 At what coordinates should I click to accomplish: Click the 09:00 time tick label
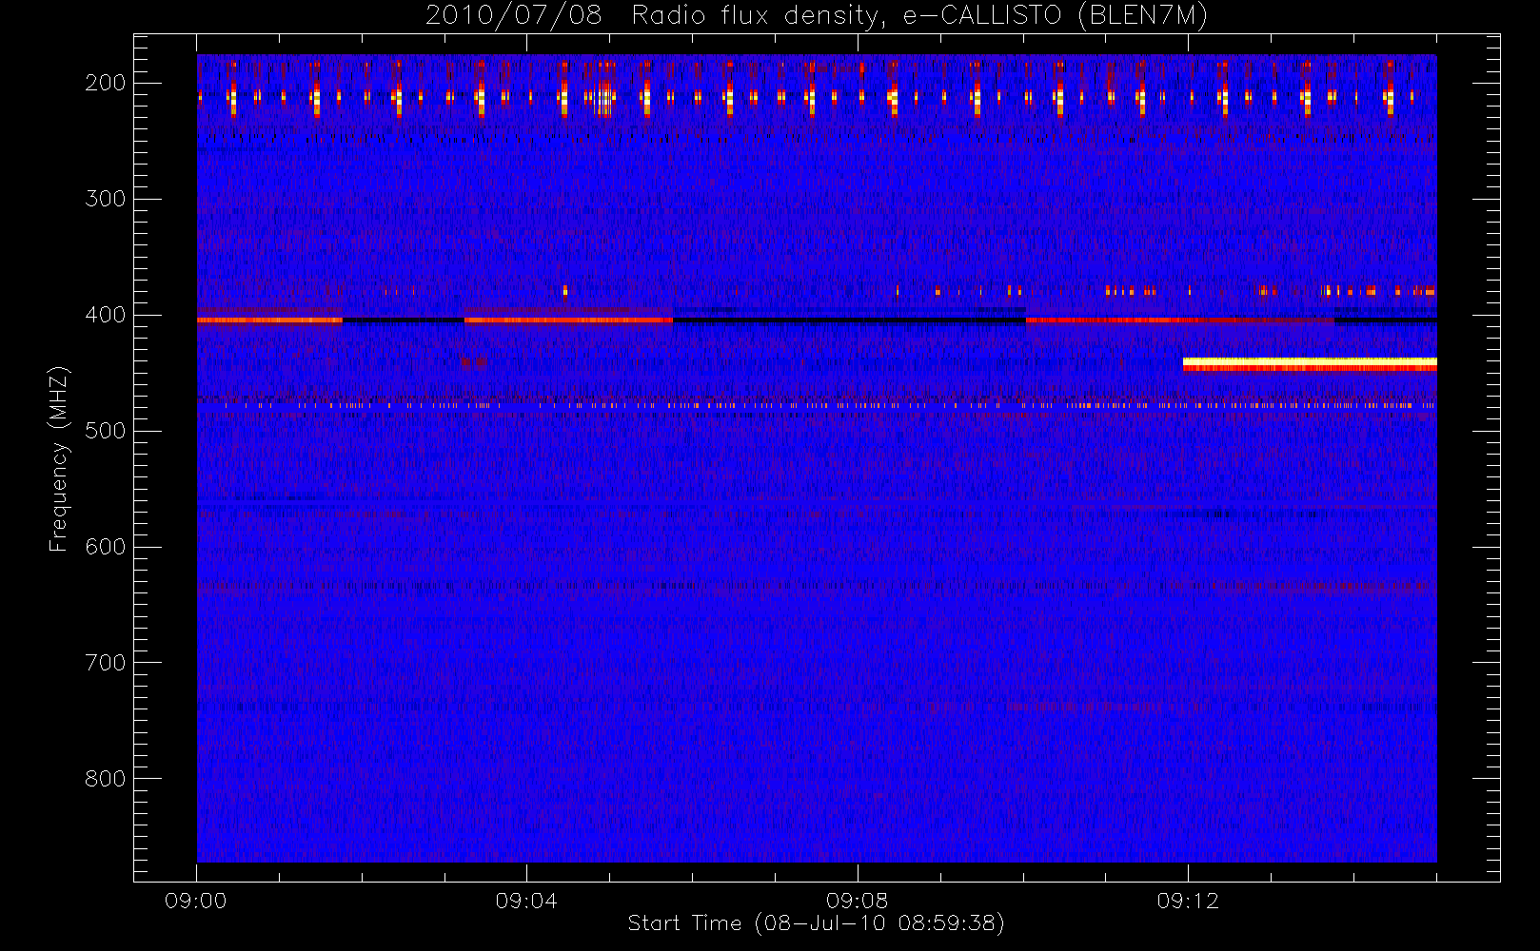tap(196, 901)
